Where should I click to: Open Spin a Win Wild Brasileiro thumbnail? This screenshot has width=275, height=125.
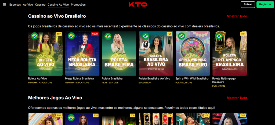[x=193, y=53]
